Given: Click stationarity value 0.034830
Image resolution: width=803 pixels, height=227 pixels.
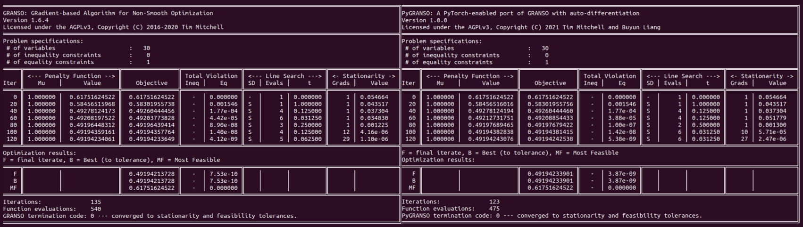Looking at the screenshot, I should tap(374, 118).
